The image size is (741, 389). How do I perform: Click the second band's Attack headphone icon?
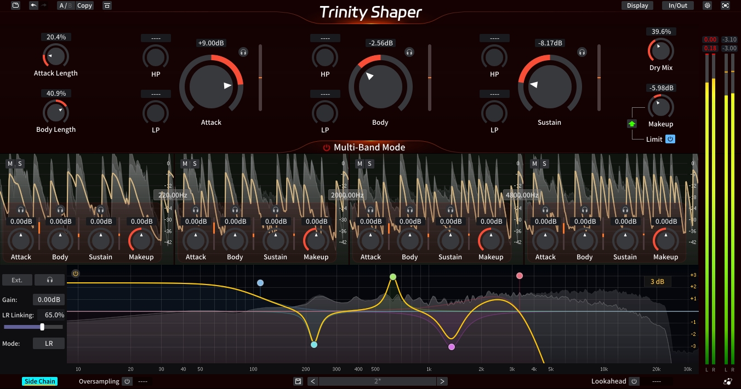196,210
